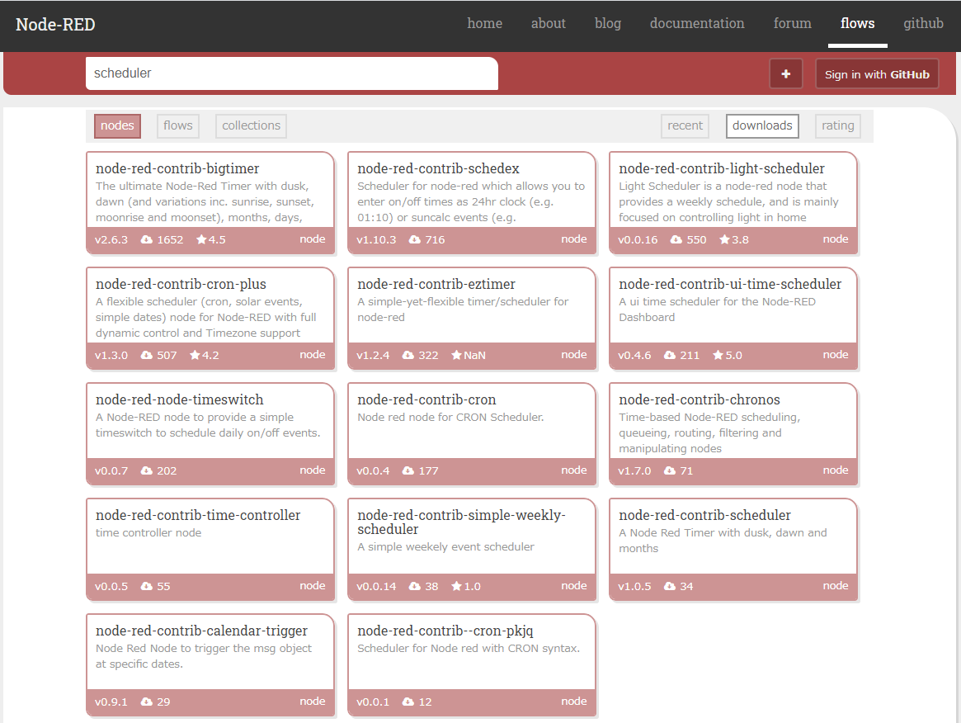Open the blog page
This screenshot has width=961, height=723.
(607, 23)
